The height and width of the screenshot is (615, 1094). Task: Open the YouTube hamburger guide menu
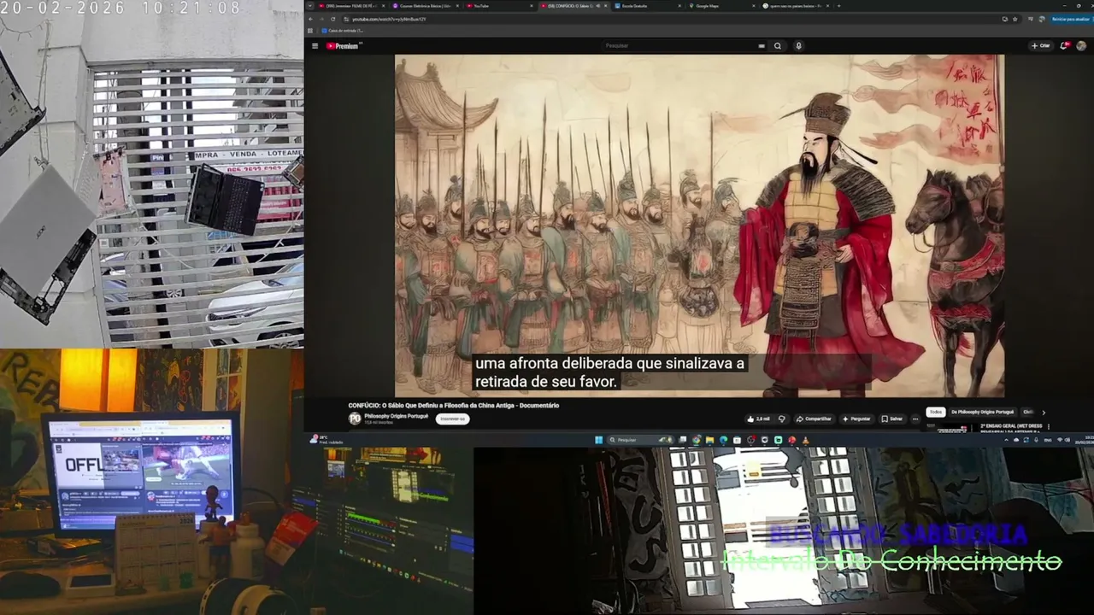coord(315,46)
